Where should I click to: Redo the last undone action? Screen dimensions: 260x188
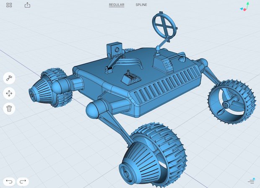(23, 181)
